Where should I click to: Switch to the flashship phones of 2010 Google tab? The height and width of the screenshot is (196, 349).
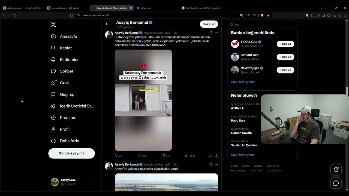[201, 8]
